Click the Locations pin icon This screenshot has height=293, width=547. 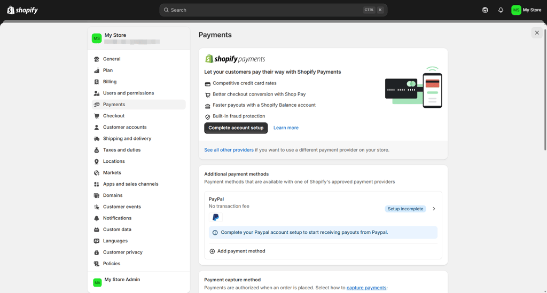point(97,162)
